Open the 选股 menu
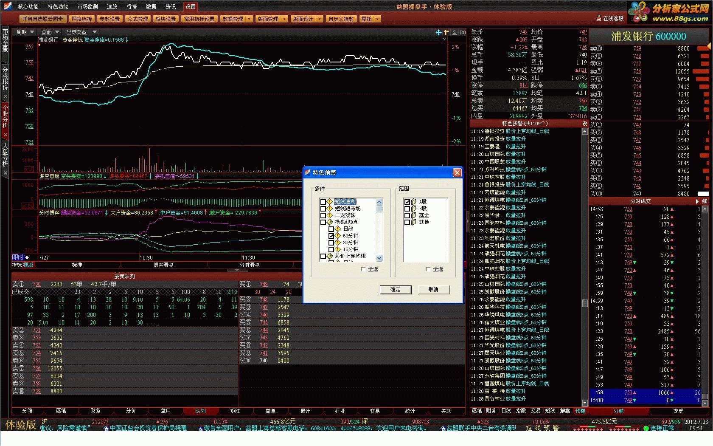713x446 pixels. [112, 6]
